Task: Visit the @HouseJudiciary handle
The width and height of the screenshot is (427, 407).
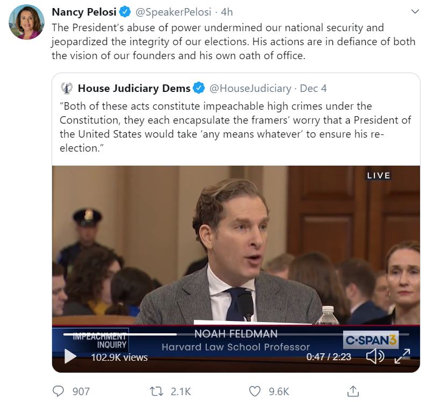Action: [x=250, y=88]
